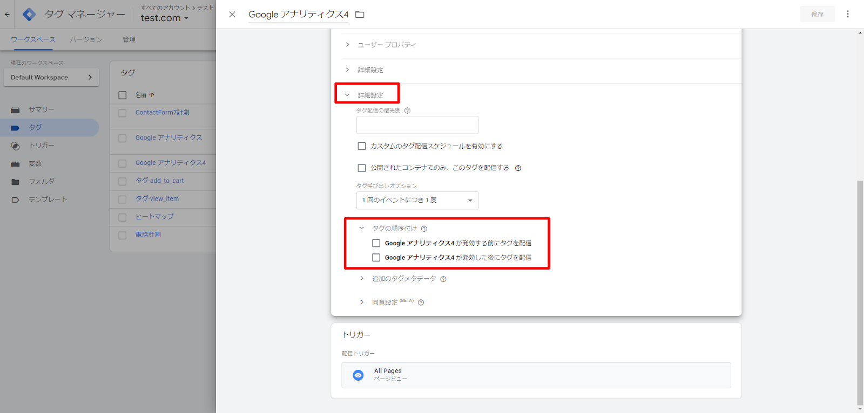Open 変数 in the sidebar
Image resolution: width=864 pixels, height=413 pixels.
click(35, 164)
